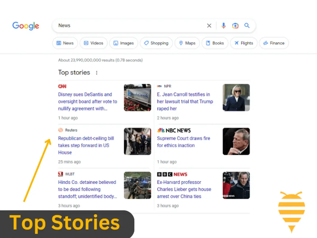Open the Hinds Co. detainee headline
317x238 pixels.
[87, 189]
